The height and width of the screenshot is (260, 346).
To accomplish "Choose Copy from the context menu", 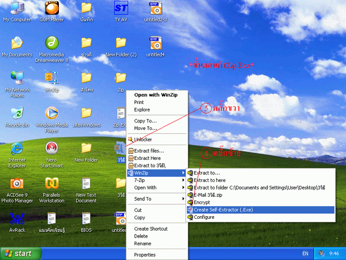I will click(x=157, y=218).
